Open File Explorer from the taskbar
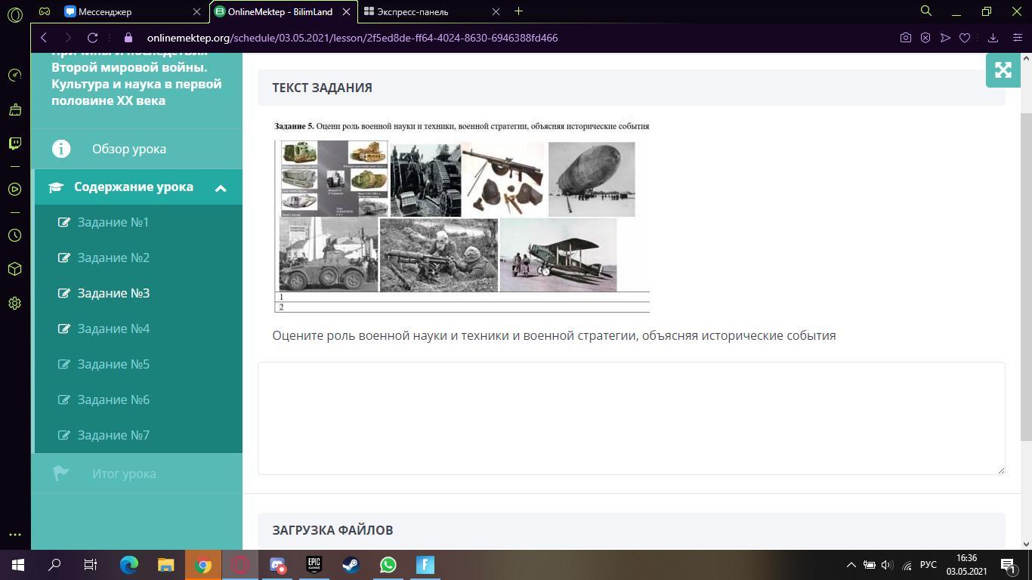This screenshot has width=1032, height=580. coord(166,565)
